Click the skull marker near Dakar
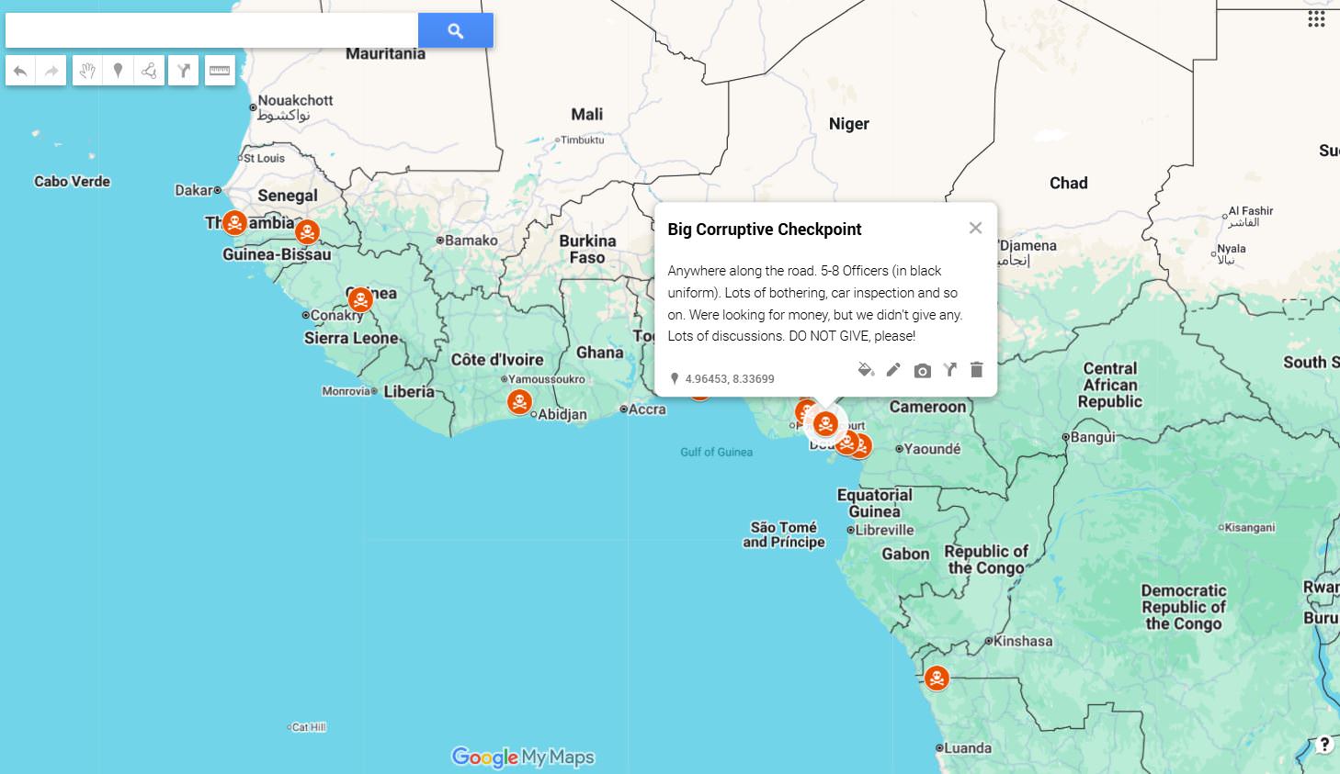 pos(234,222)
